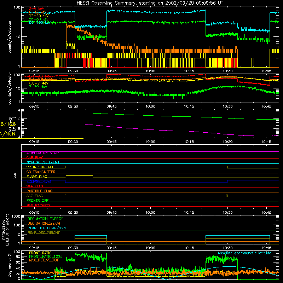Click the lowered ECLIPSE_FLAG line segment
283x283 pixels.
tap(146, 183)
